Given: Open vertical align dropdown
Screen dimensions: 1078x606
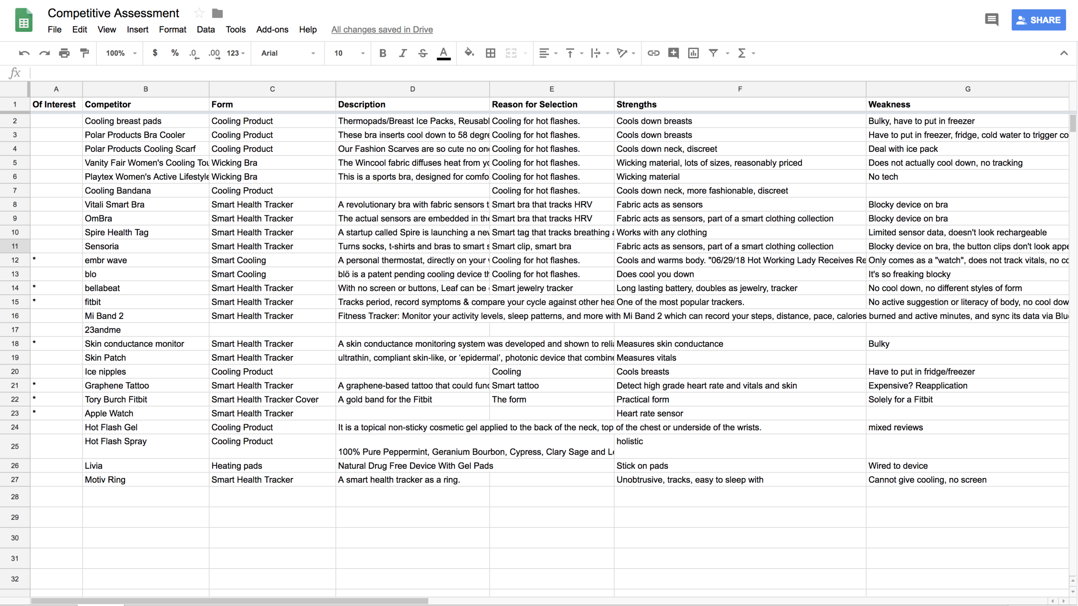Looking at the screenshot, I should pos(574,53).
